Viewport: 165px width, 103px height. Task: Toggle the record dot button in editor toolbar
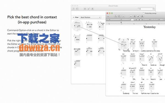pos(131,16)
